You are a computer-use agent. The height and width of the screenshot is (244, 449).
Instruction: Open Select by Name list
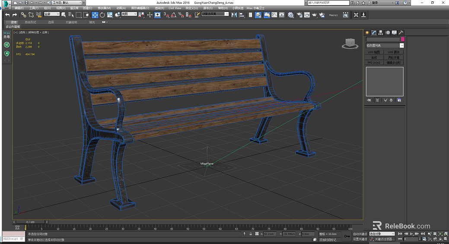pos(71,15)
